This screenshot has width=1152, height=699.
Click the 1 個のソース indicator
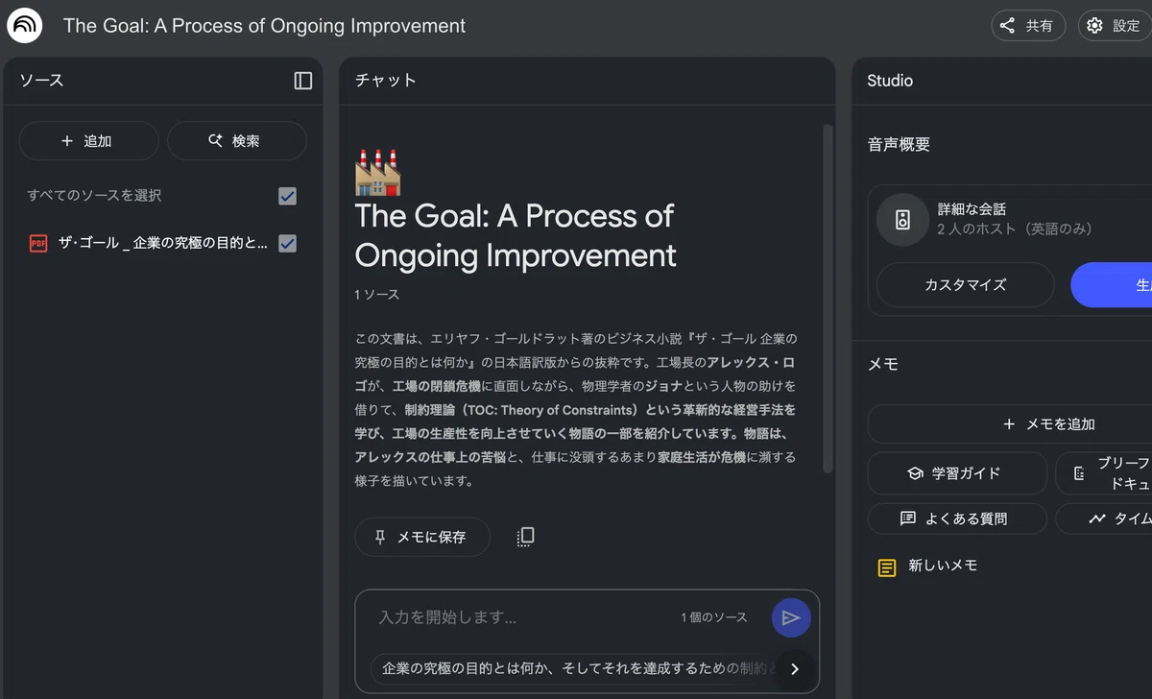(x=714, y=617)
